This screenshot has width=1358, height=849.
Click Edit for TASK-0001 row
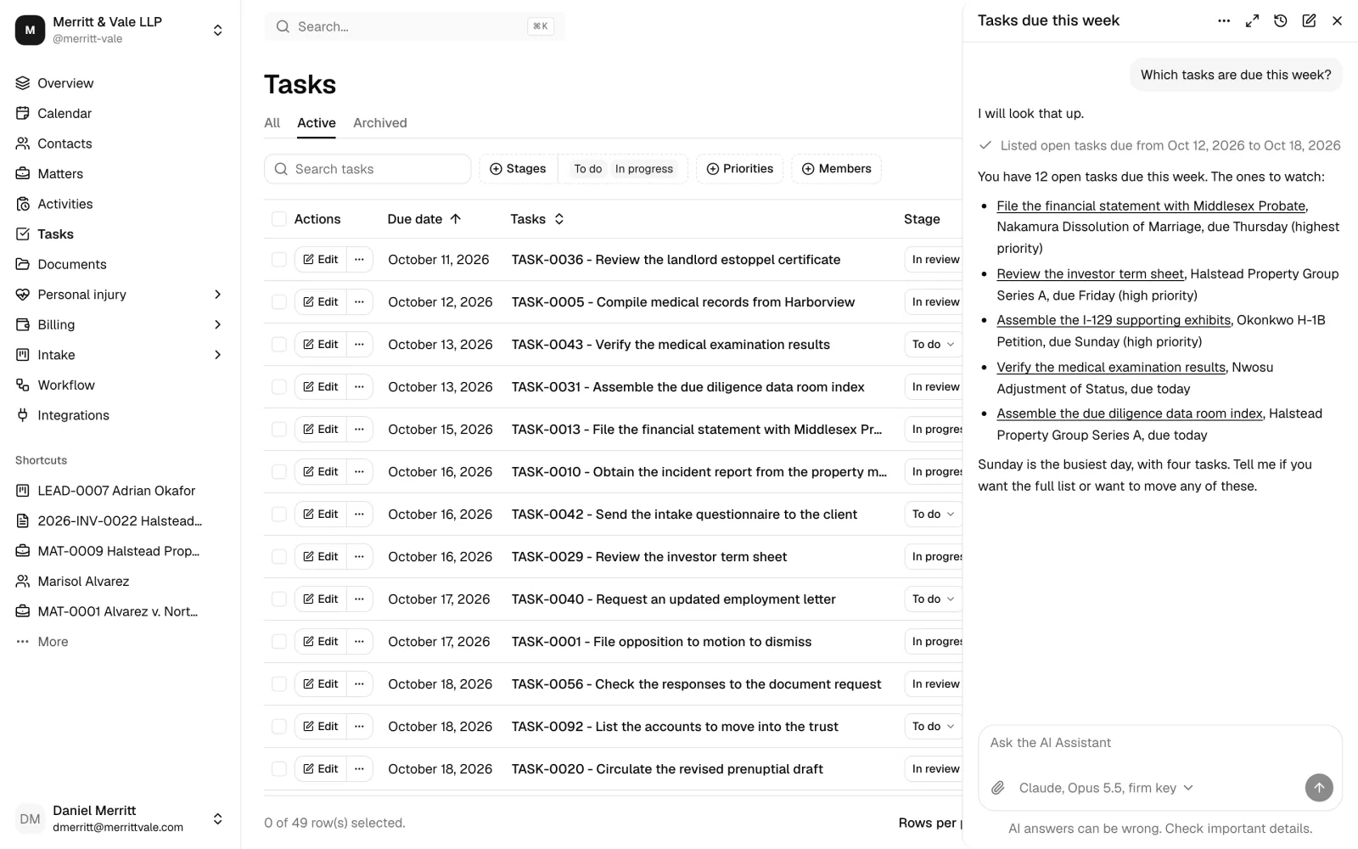point(321,642)
